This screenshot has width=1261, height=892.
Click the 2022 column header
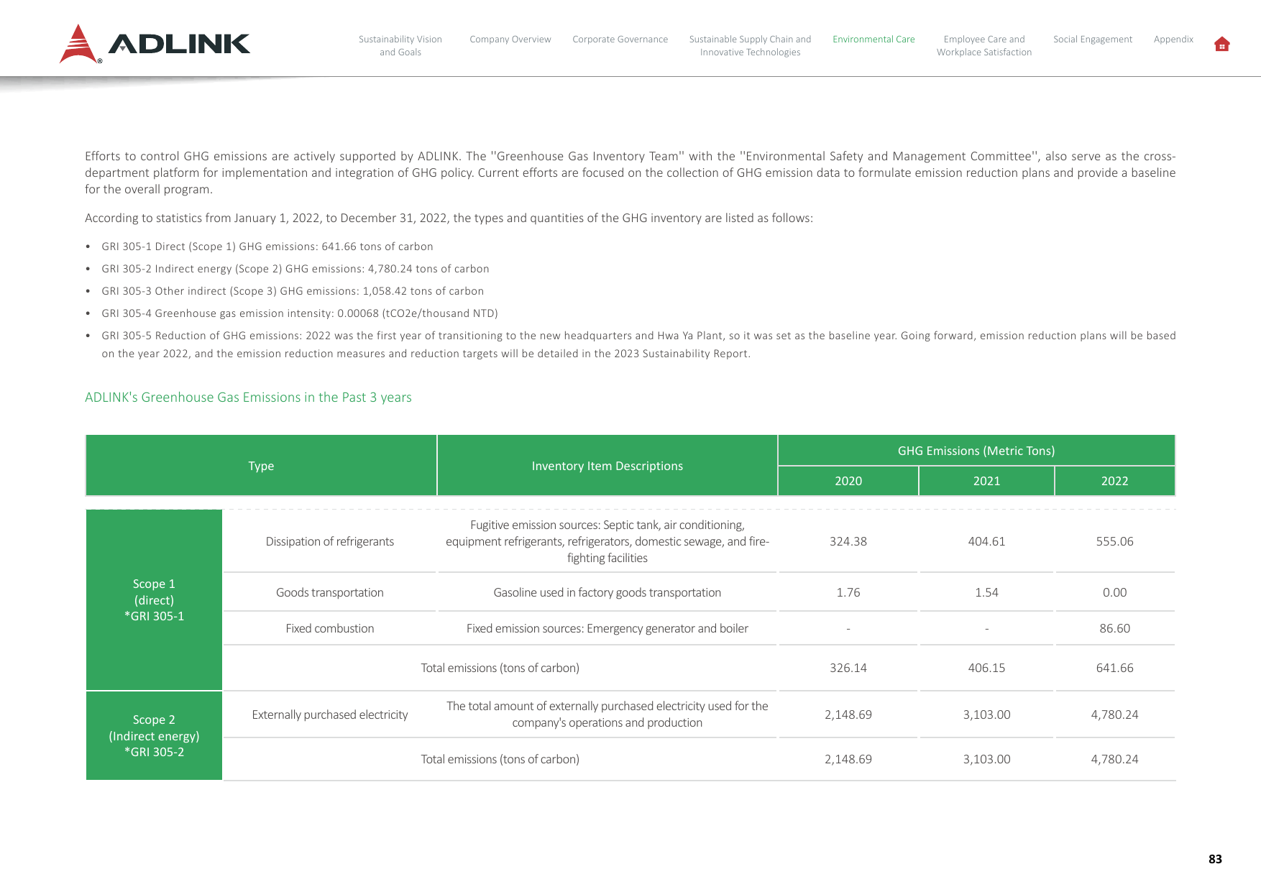click(x=1114, y=481)
